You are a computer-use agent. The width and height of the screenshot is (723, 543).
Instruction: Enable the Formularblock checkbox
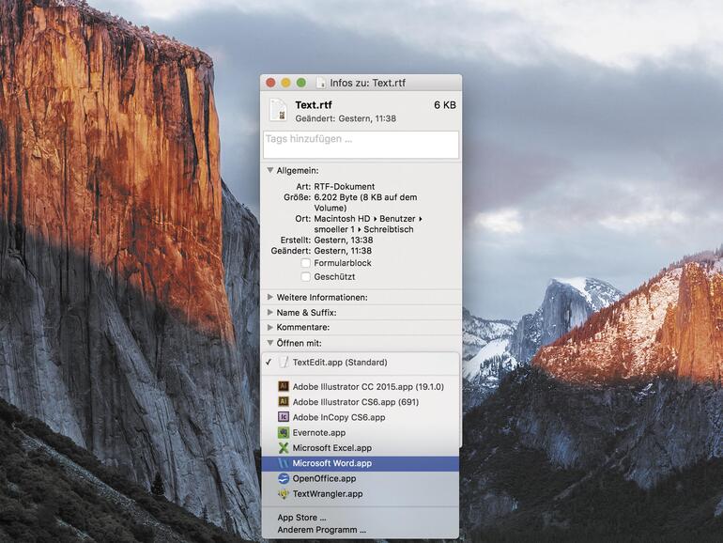coord(305,263)
